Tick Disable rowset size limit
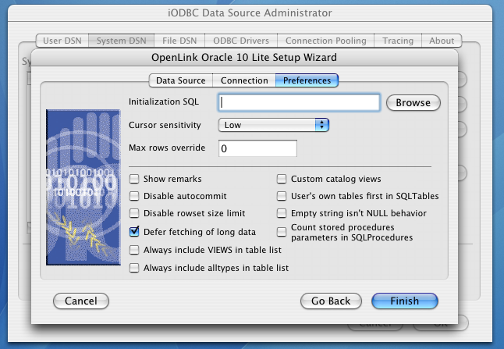The width and height of the screenshot is (504, 349). [134, 213]
